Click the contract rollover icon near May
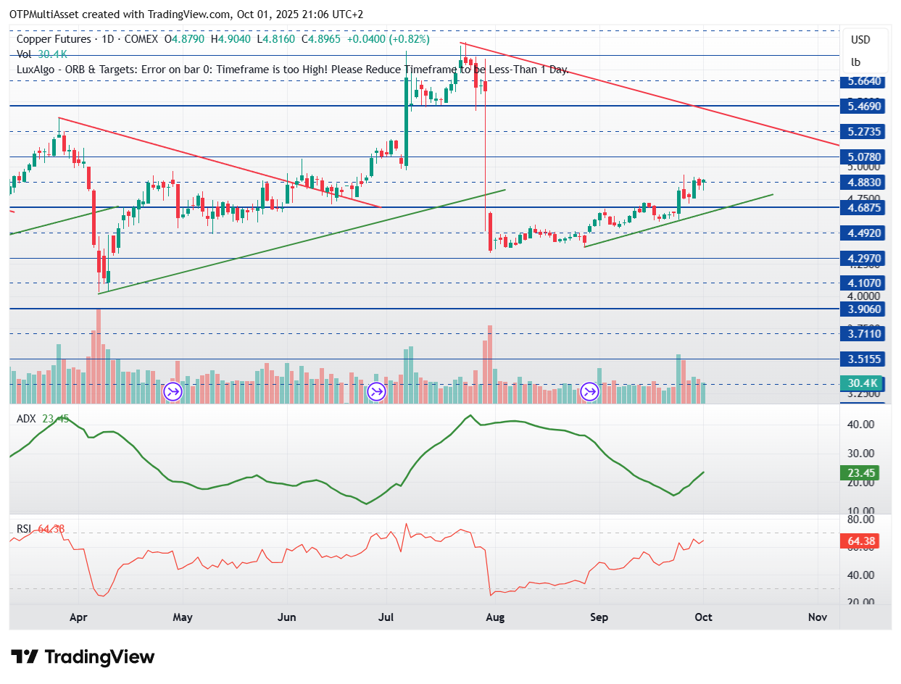Screen dimensions: 901x684 coord(173,393)
